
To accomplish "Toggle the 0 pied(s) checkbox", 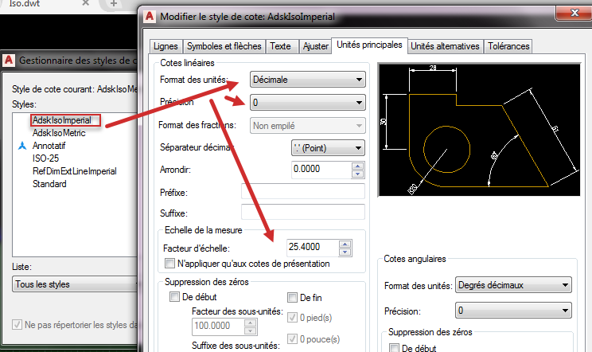I will point(292,318).
